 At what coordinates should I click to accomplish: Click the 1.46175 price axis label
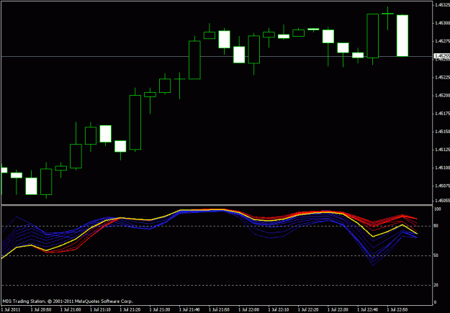(442, 114)
